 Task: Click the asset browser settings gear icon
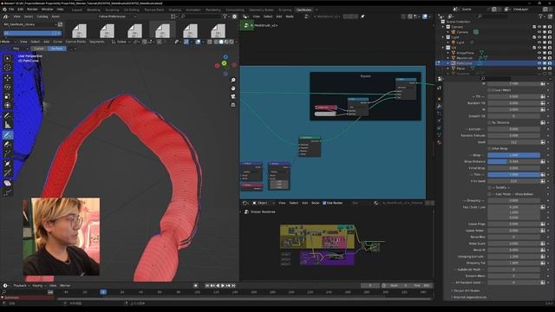[234, 16]
